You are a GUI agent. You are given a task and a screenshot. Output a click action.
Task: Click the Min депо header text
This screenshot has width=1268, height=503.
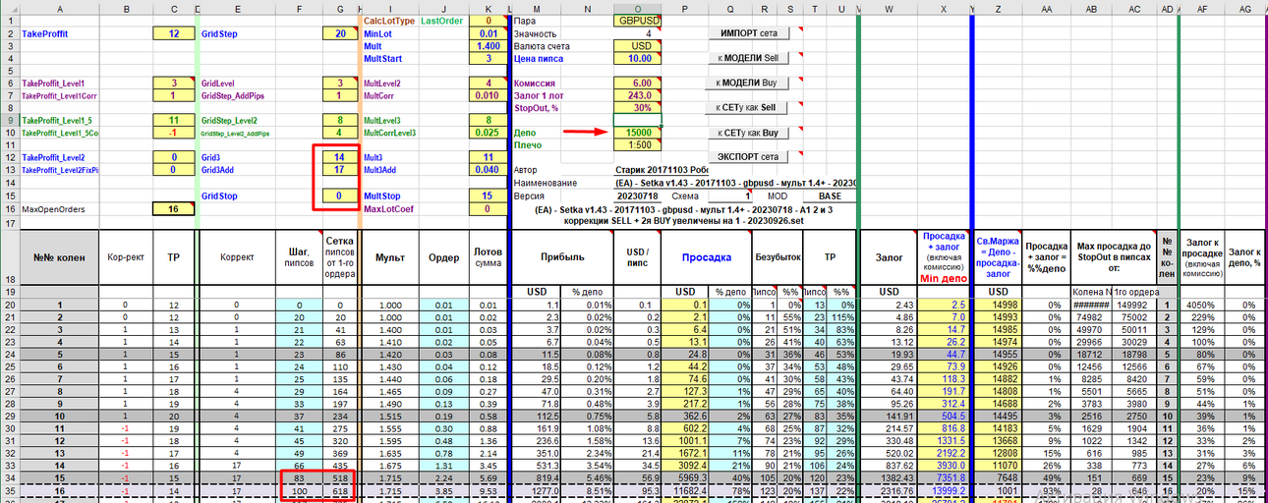[945, 280]
